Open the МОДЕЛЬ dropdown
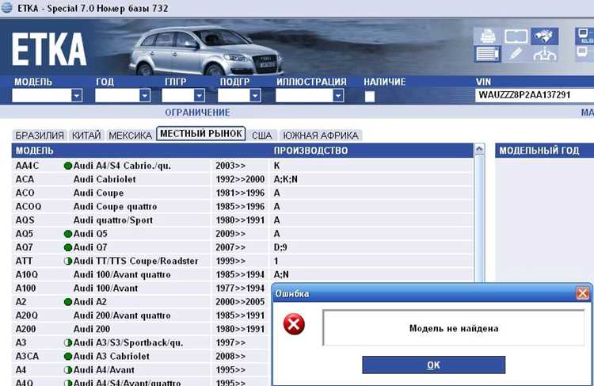This screenshot has width=594, height=386. pos(77,96)
